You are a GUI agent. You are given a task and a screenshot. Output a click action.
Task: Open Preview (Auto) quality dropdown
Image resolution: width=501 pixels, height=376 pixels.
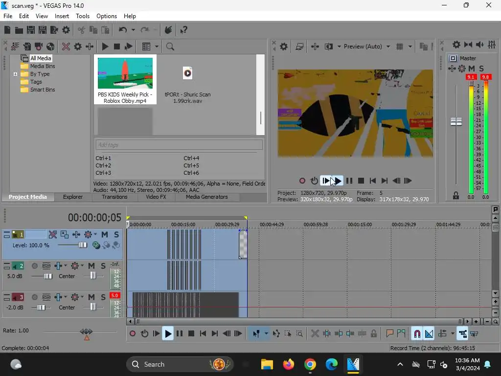point(388,47)
